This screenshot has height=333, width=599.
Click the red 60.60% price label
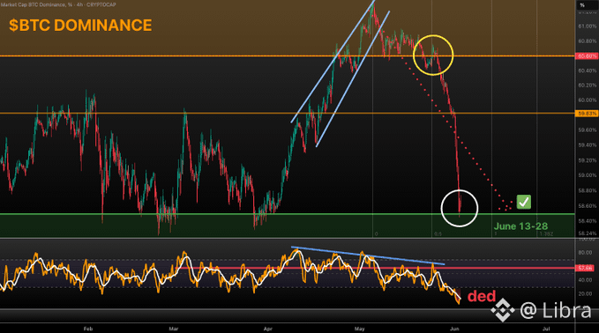pyautogui.click(x=587, y=56)
